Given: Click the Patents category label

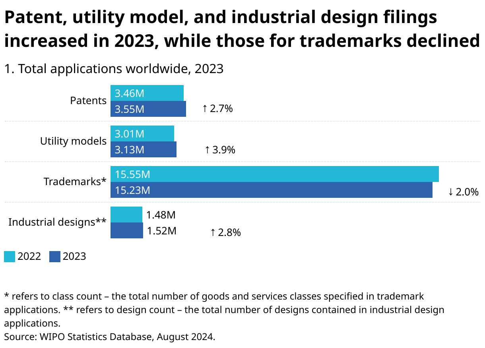Looking at the screenshot, I should (88, 101).
